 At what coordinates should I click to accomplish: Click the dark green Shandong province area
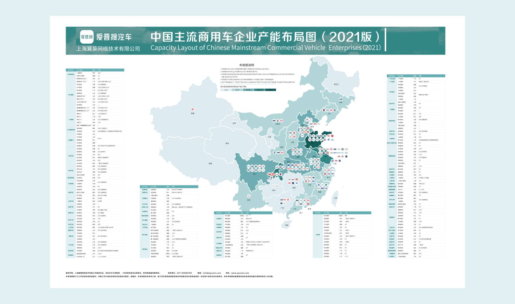click(318, 139)
